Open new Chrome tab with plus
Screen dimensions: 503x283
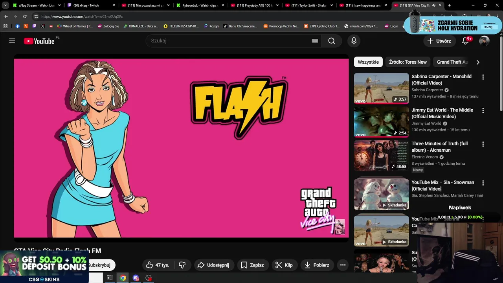[x=450, y=6]
